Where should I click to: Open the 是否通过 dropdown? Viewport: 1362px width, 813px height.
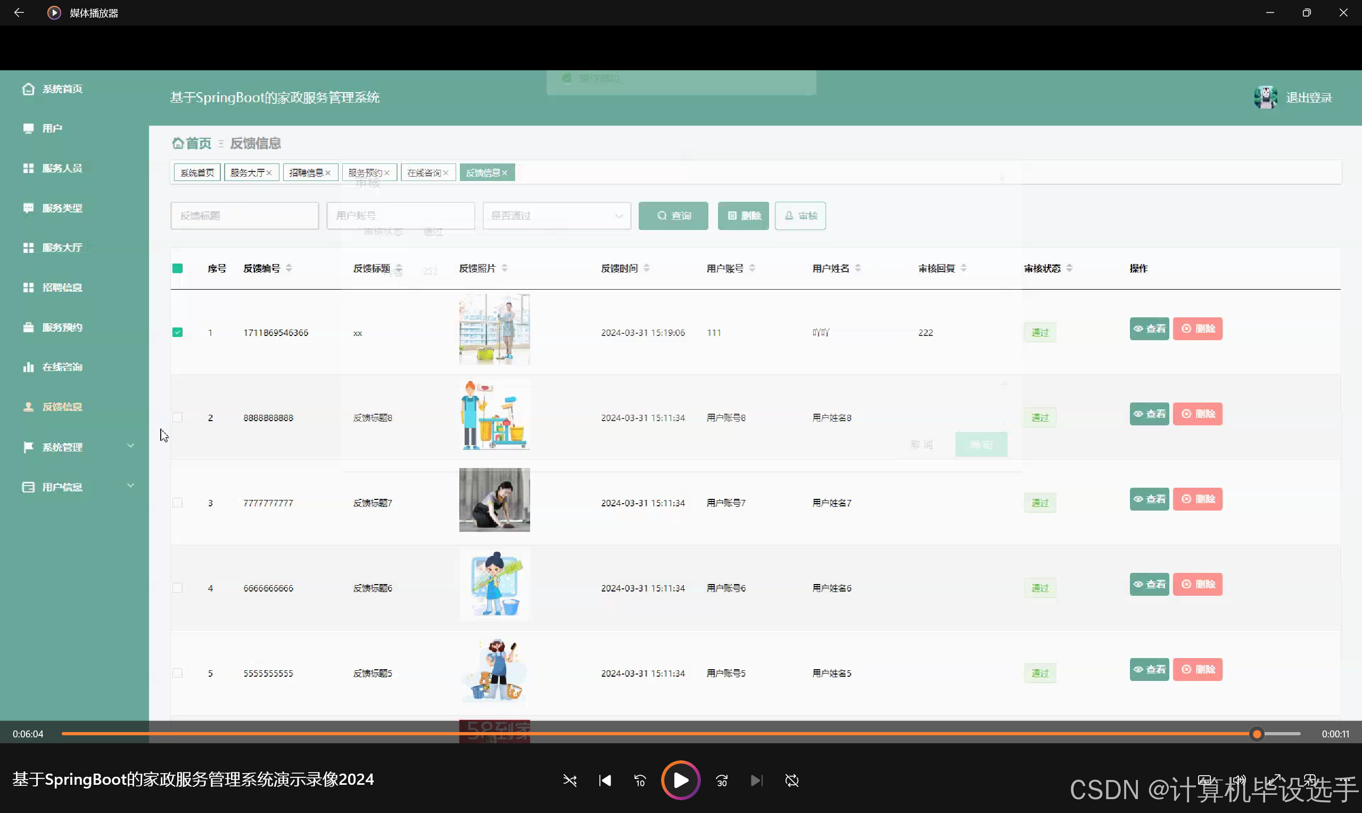coord(556,216)
